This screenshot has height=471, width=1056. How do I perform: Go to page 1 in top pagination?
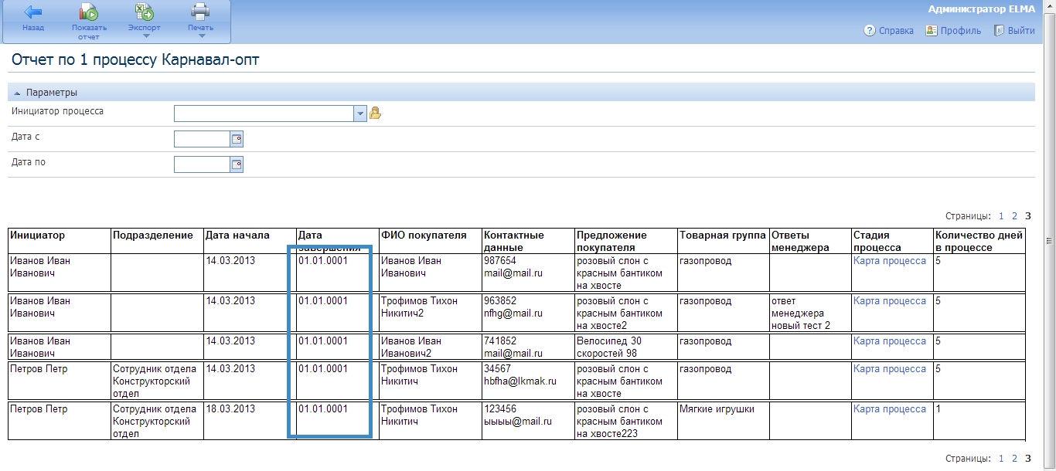(1001, 216)
